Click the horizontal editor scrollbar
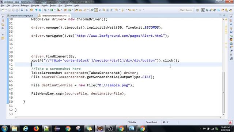The height and width of the screenshot is (132, 234). pyautogui.click(x=118, y=117)
